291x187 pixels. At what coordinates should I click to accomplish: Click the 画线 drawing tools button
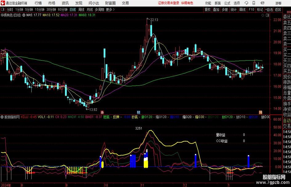242,10
